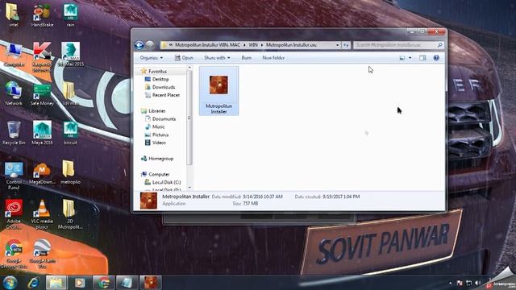Screen dimensions: 516x290
Task: Click the Open toolbar button
Action: click(x=184, y=58)
